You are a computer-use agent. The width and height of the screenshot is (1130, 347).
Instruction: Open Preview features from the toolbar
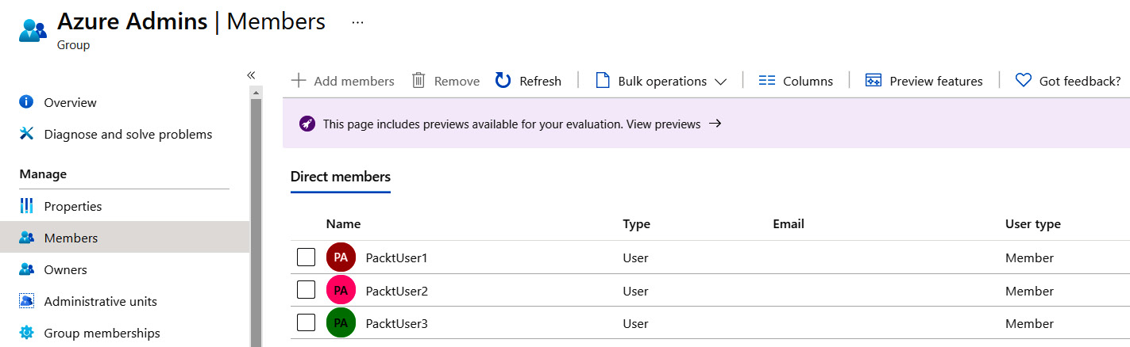coord(924,81)
